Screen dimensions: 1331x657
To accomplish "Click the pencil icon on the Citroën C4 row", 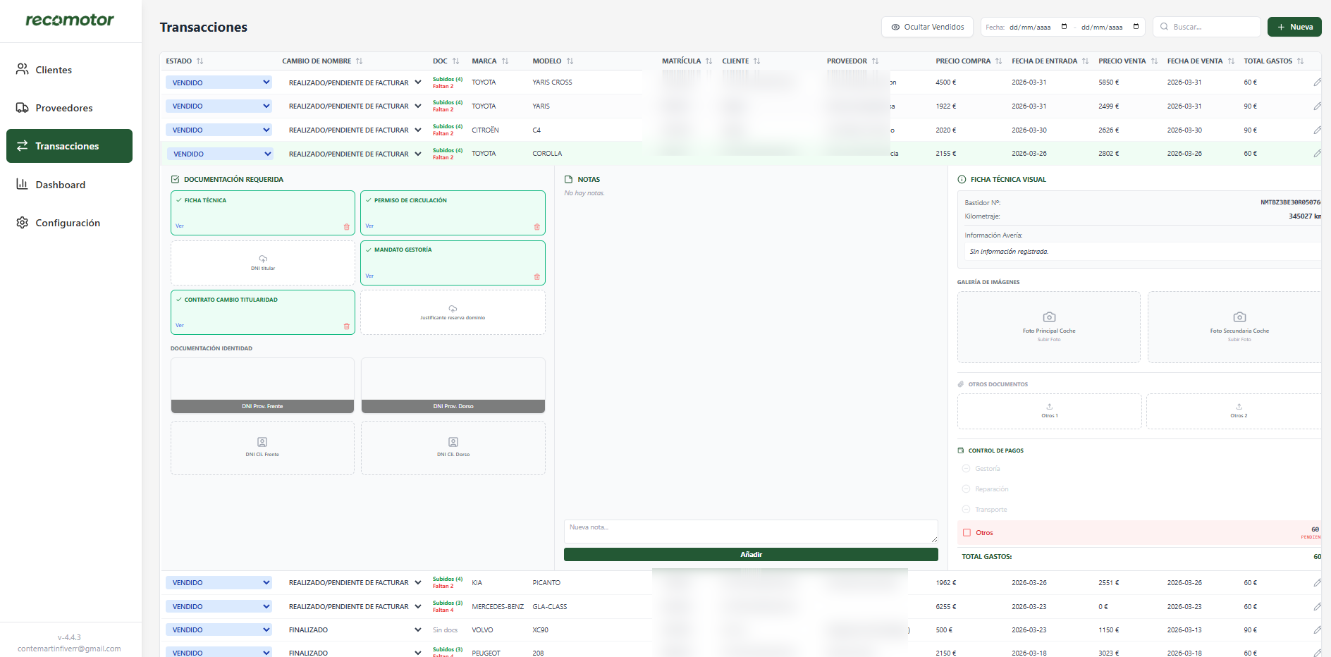I will tap(1317, 130).
